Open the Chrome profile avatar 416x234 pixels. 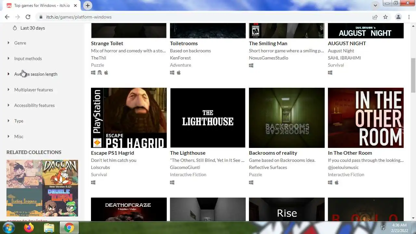[398, 17]
